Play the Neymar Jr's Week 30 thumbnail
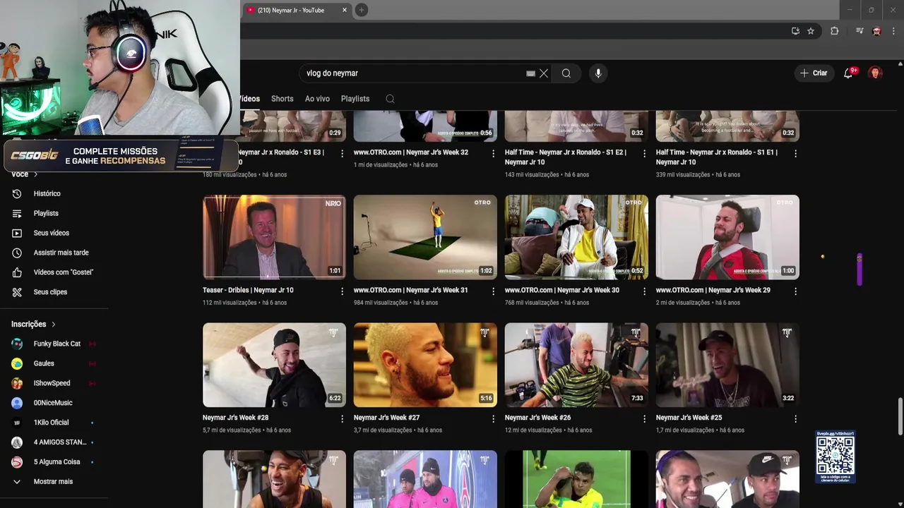Image resolution: width=904 pixels, height=508 pixels. pyautogui.click(x=576, y=237)
